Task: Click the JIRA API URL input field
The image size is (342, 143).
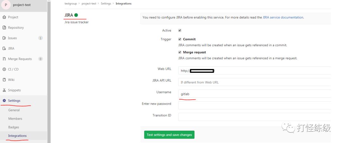Action: point(255,82)
